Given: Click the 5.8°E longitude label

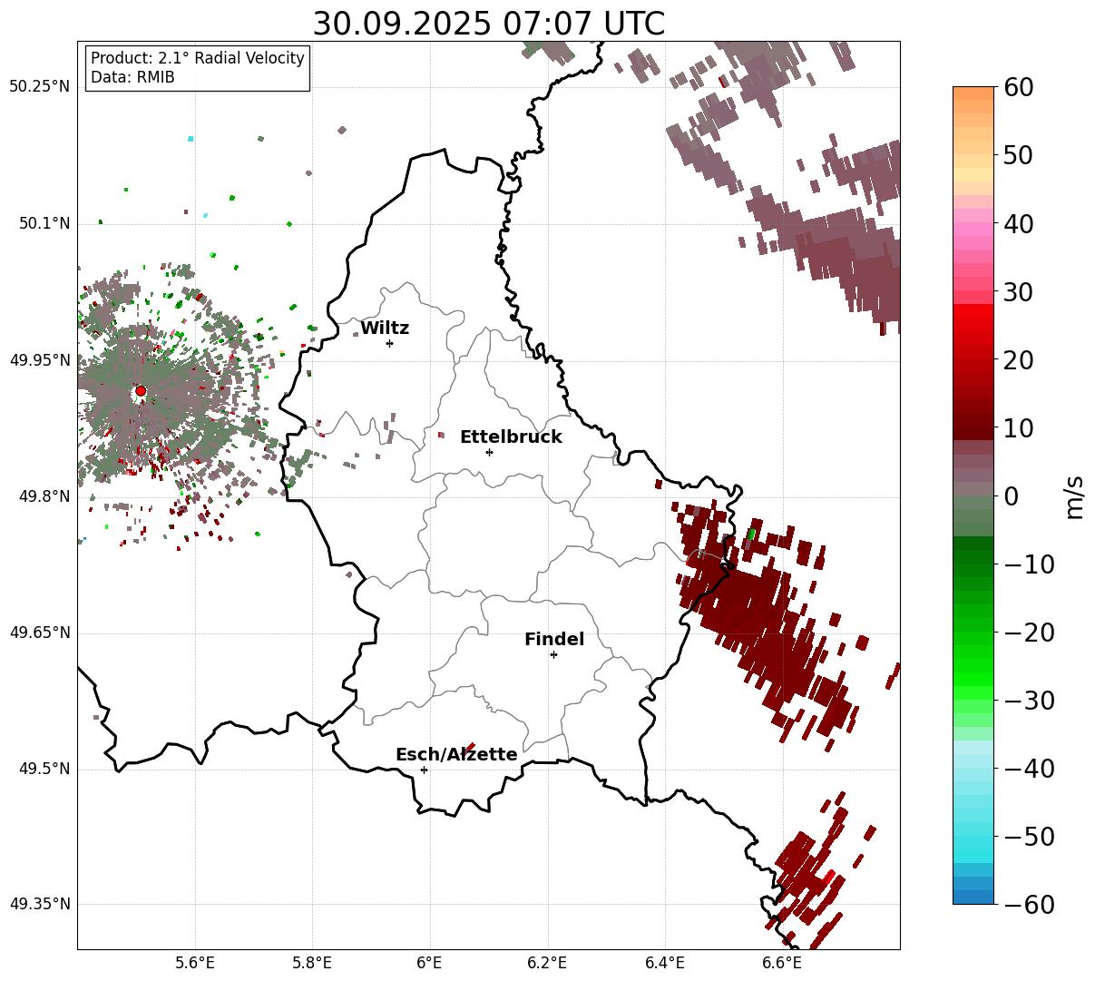Looking at the screenshot, I should (x=312, y=963).
